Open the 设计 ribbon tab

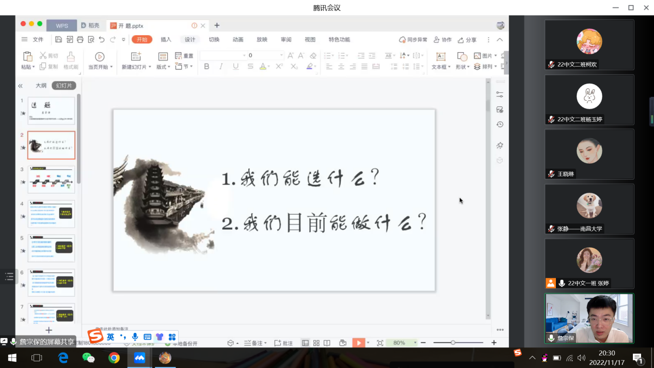tap(190, 40)
